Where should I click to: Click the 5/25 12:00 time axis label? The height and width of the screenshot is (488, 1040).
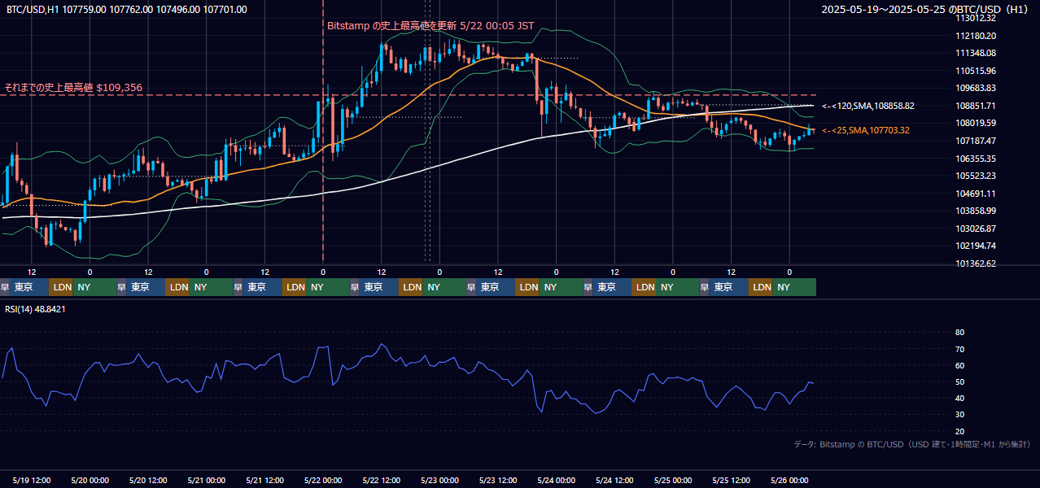point(731,481)
